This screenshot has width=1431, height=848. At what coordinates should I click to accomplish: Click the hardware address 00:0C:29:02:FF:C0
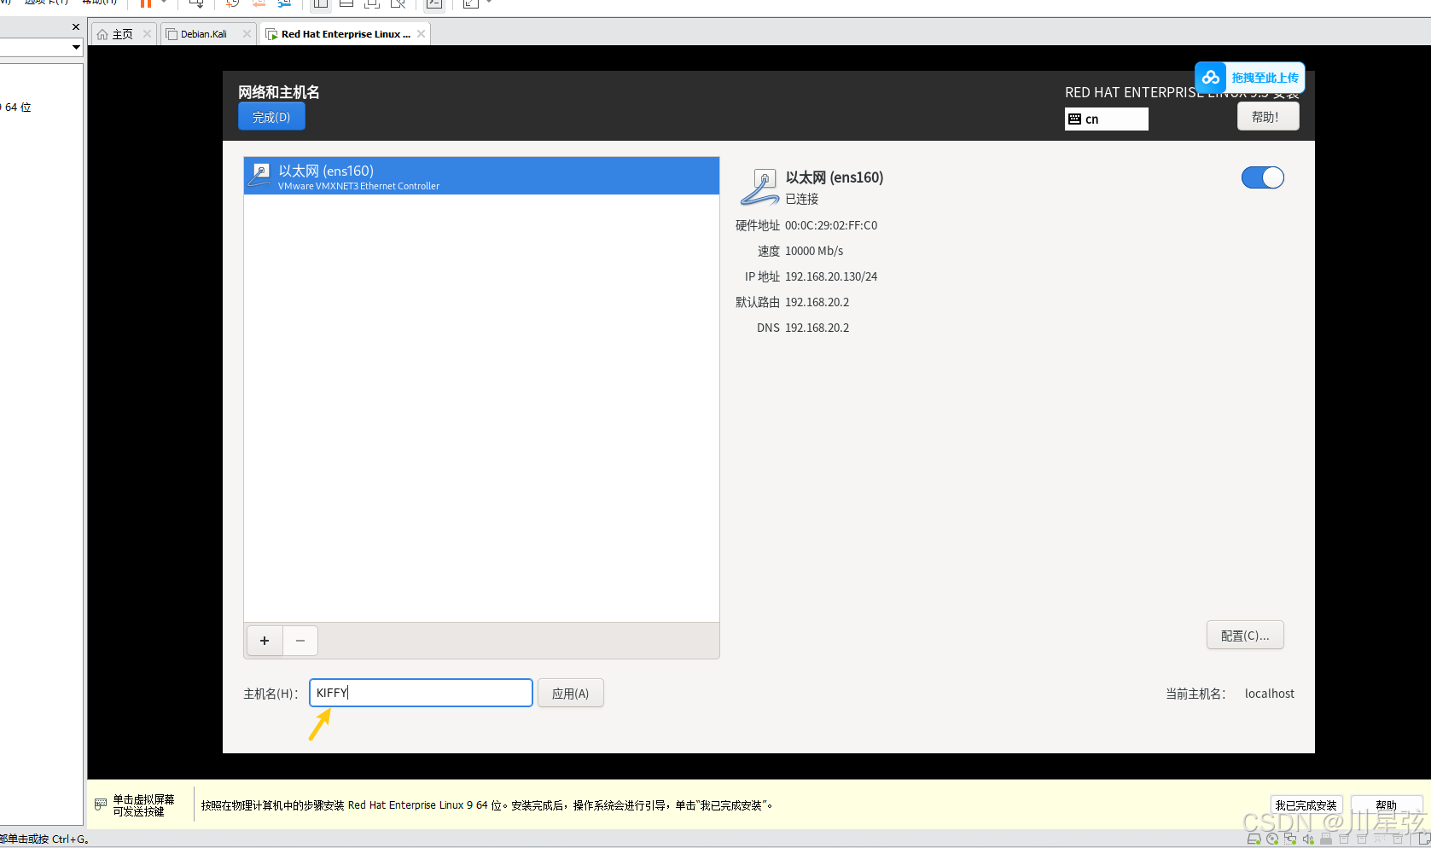click(831, 225)
